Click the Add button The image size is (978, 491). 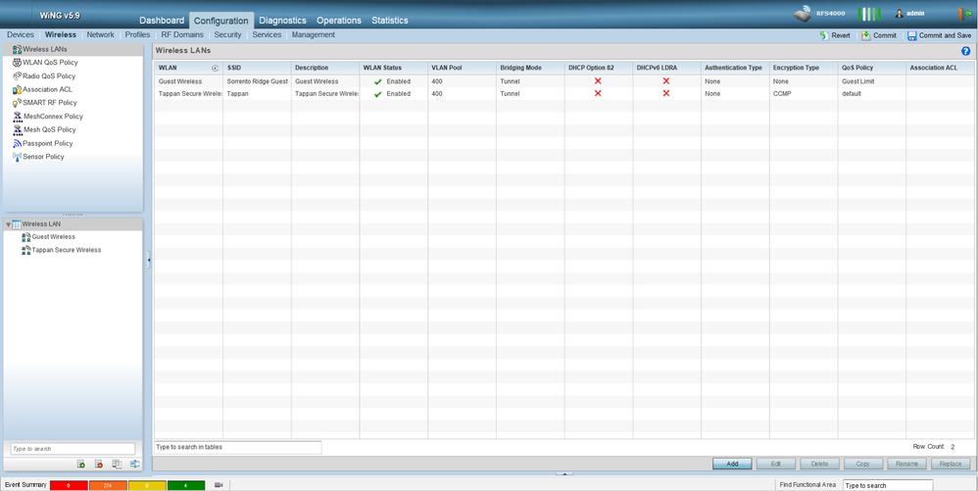(732, 464)
